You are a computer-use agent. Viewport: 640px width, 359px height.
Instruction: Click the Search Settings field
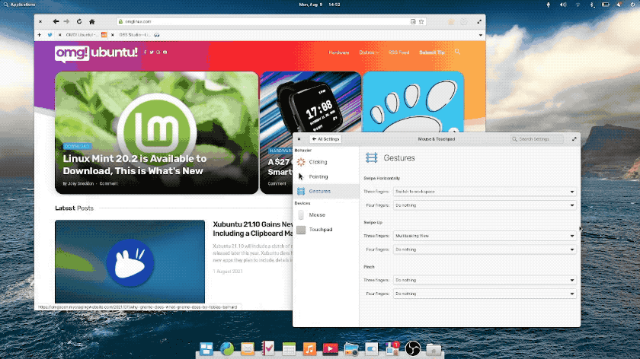coord(536,139)
